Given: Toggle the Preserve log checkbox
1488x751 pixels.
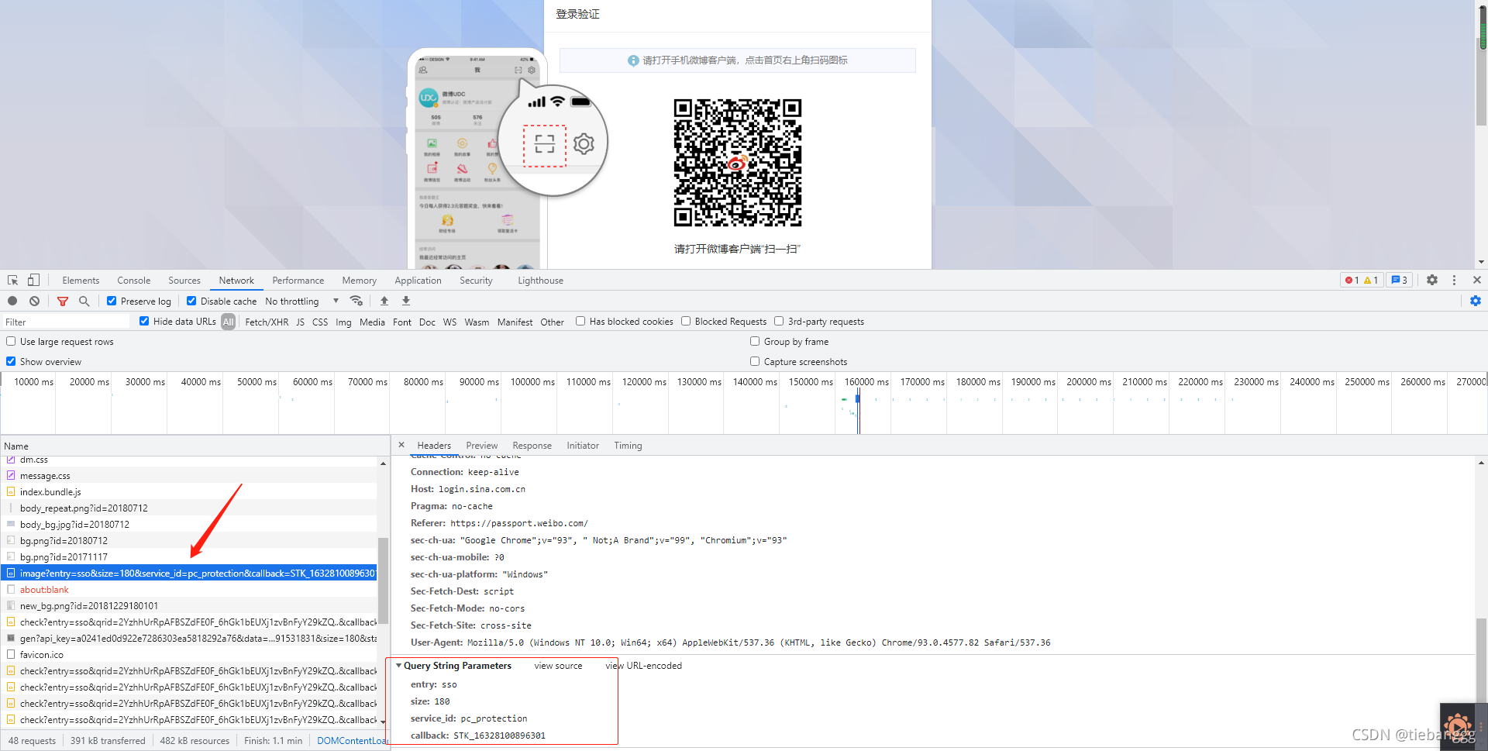Looking at the screenshot, I should 112,301.
